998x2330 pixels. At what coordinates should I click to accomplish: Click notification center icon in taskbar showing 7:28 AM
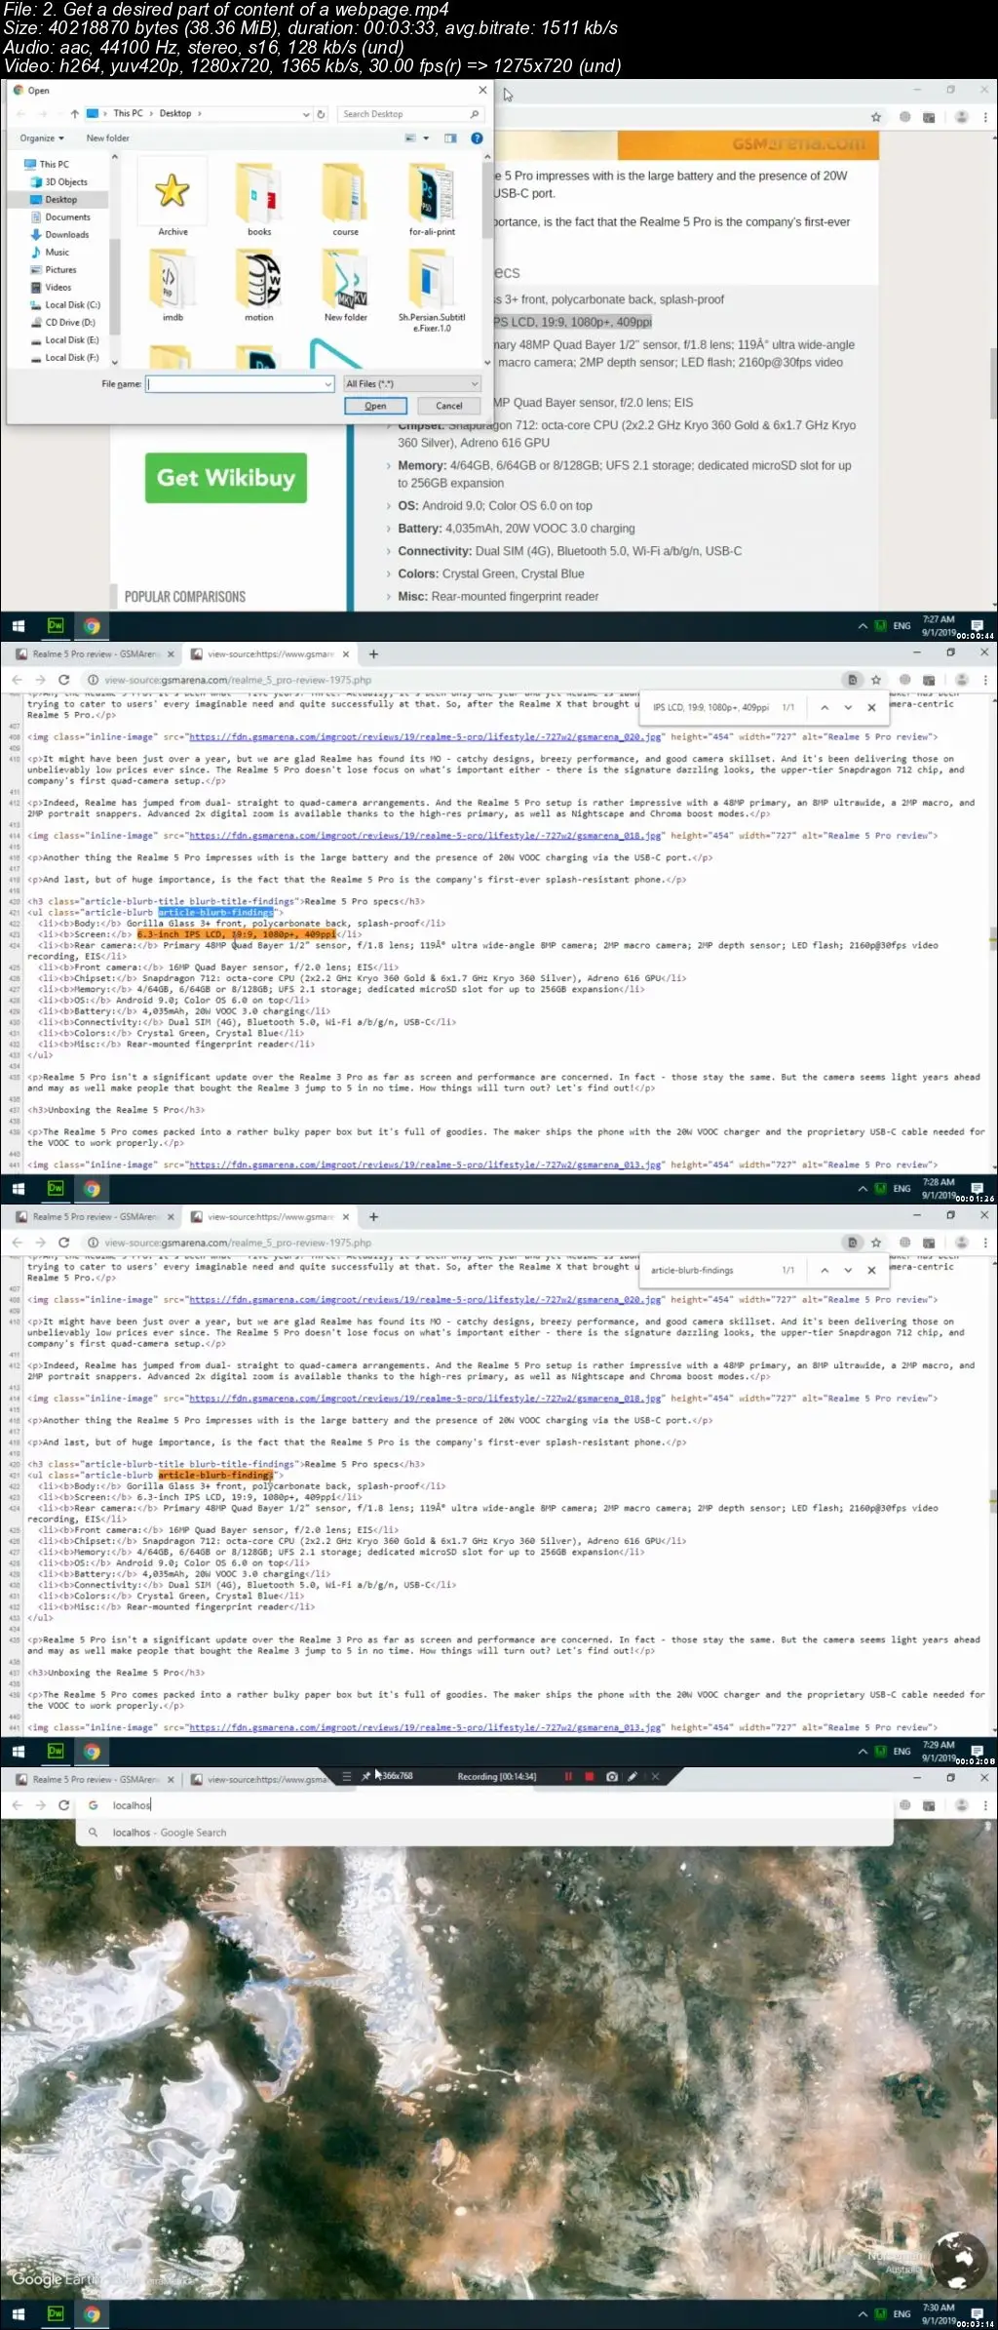tap(977, 1189)
